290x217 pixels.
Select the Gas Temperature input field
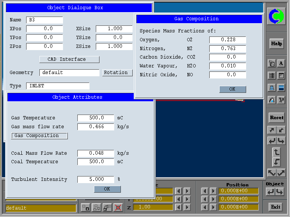(x=96, y=118)
